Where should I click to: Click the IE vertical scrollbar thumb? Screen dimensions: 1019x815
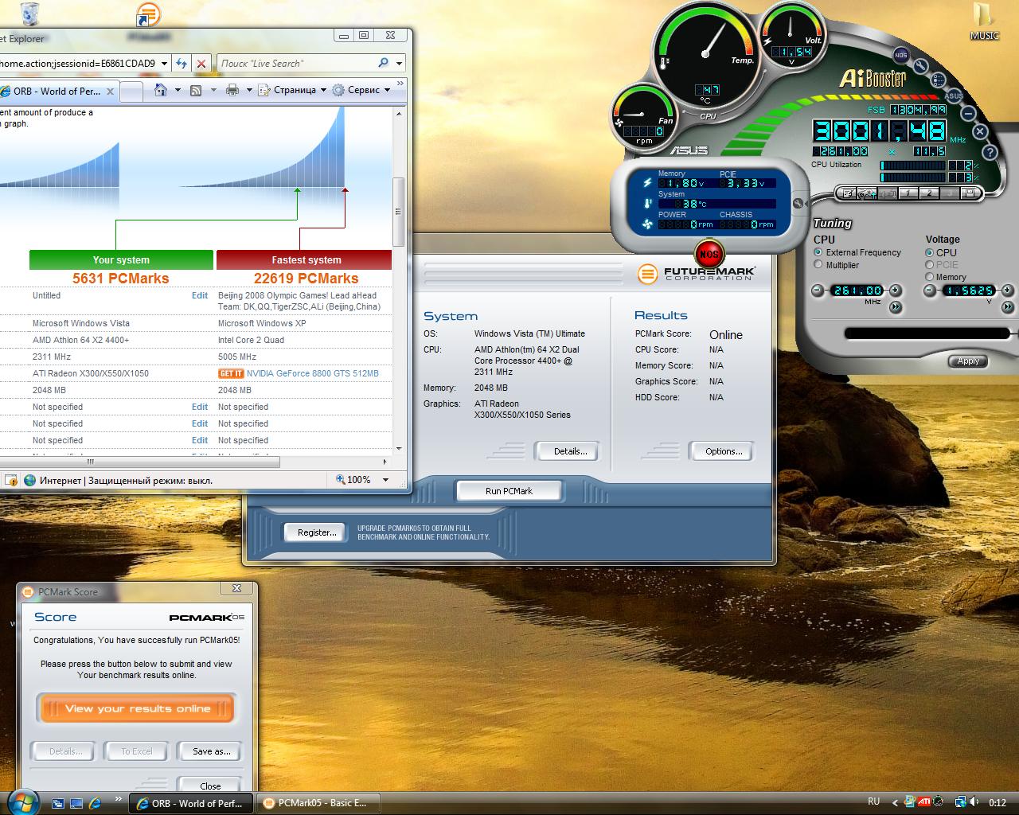(398, 211)
